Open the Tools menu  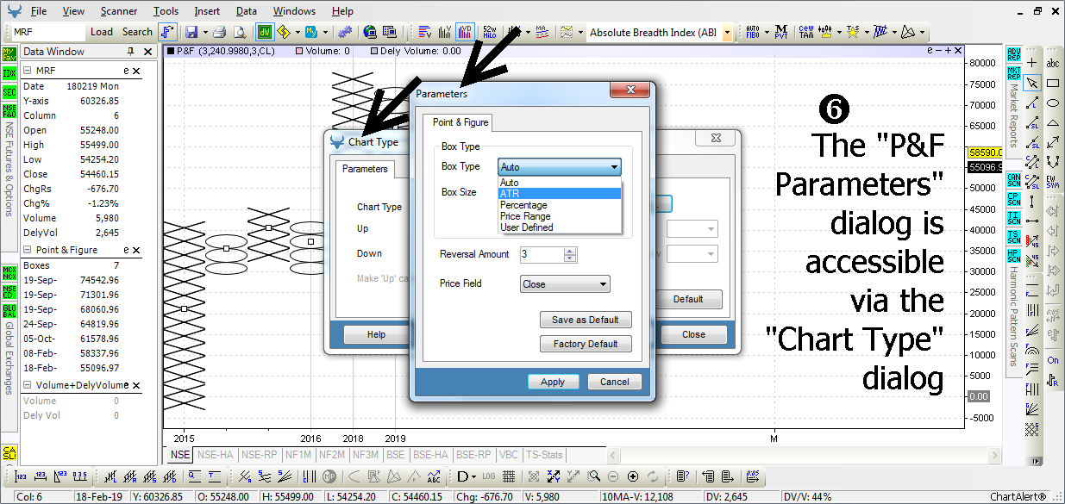[x=166, y=11]
